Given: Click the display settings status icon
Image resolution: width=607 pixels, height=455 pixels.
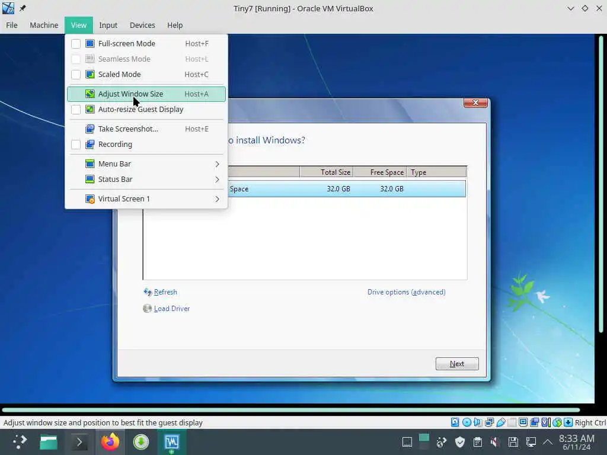Looking at the screenshot, I should click(523, 422).
